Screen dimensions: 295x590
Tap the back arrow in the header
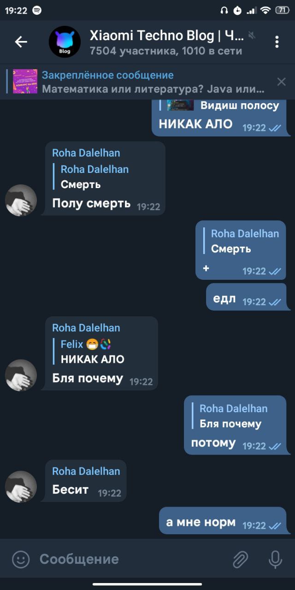[x=21, y=42]
